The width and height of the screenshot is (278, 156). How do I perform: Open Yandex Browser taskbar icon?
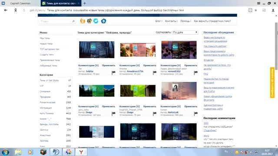(x=81, y=152)
